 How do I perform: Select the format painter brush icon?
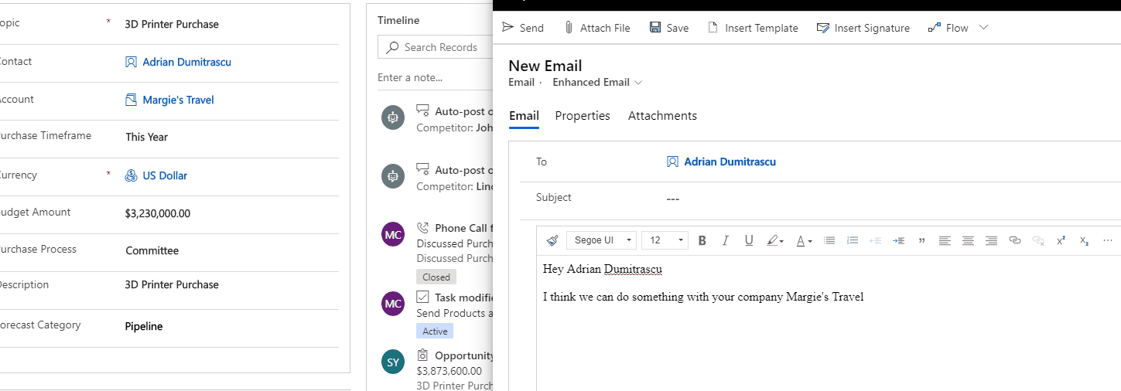point(552,240)
